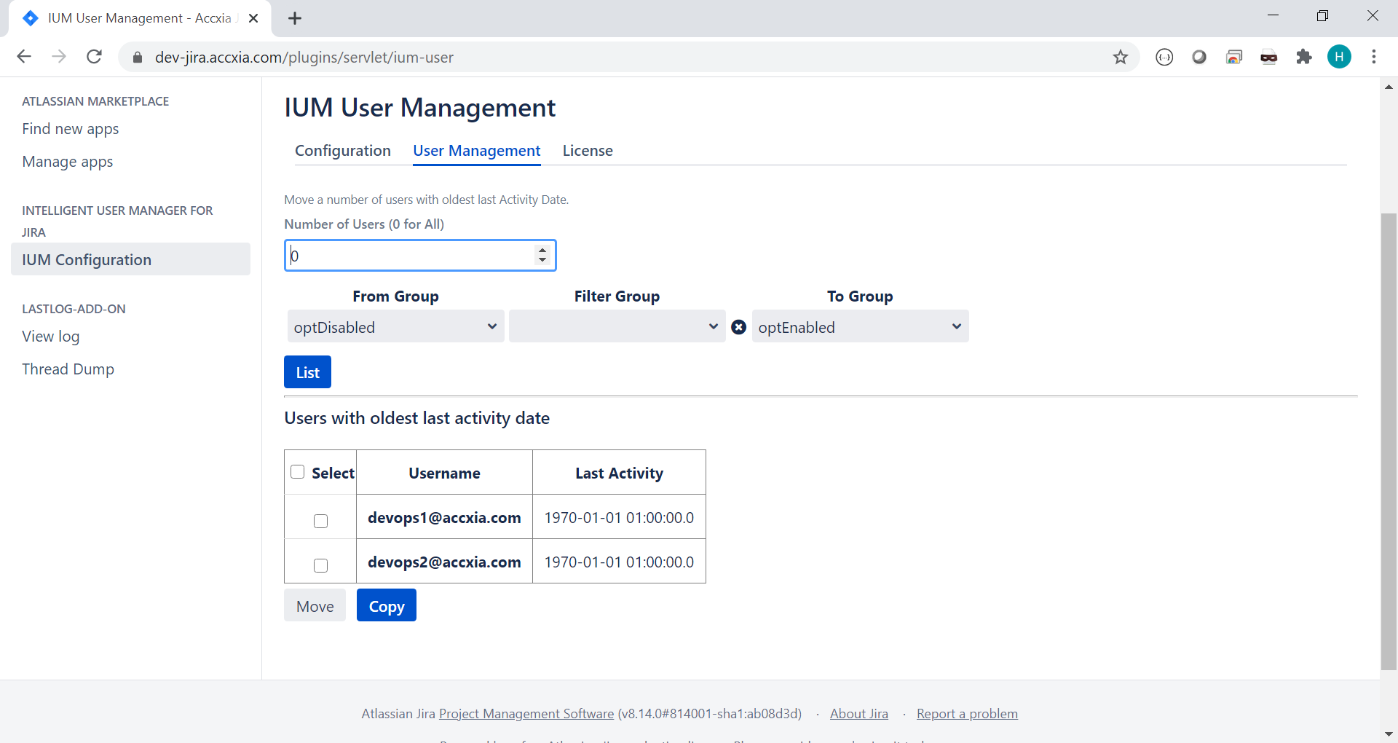Open the To Group dropdown

(860, 327)
